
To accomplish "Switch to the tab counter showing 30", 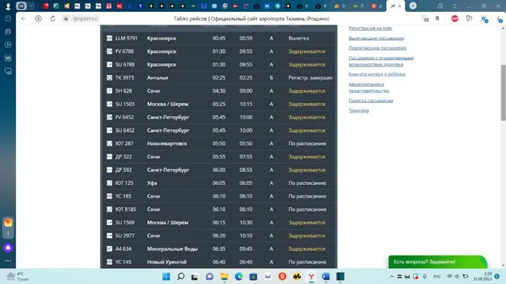I will [22, 6].
